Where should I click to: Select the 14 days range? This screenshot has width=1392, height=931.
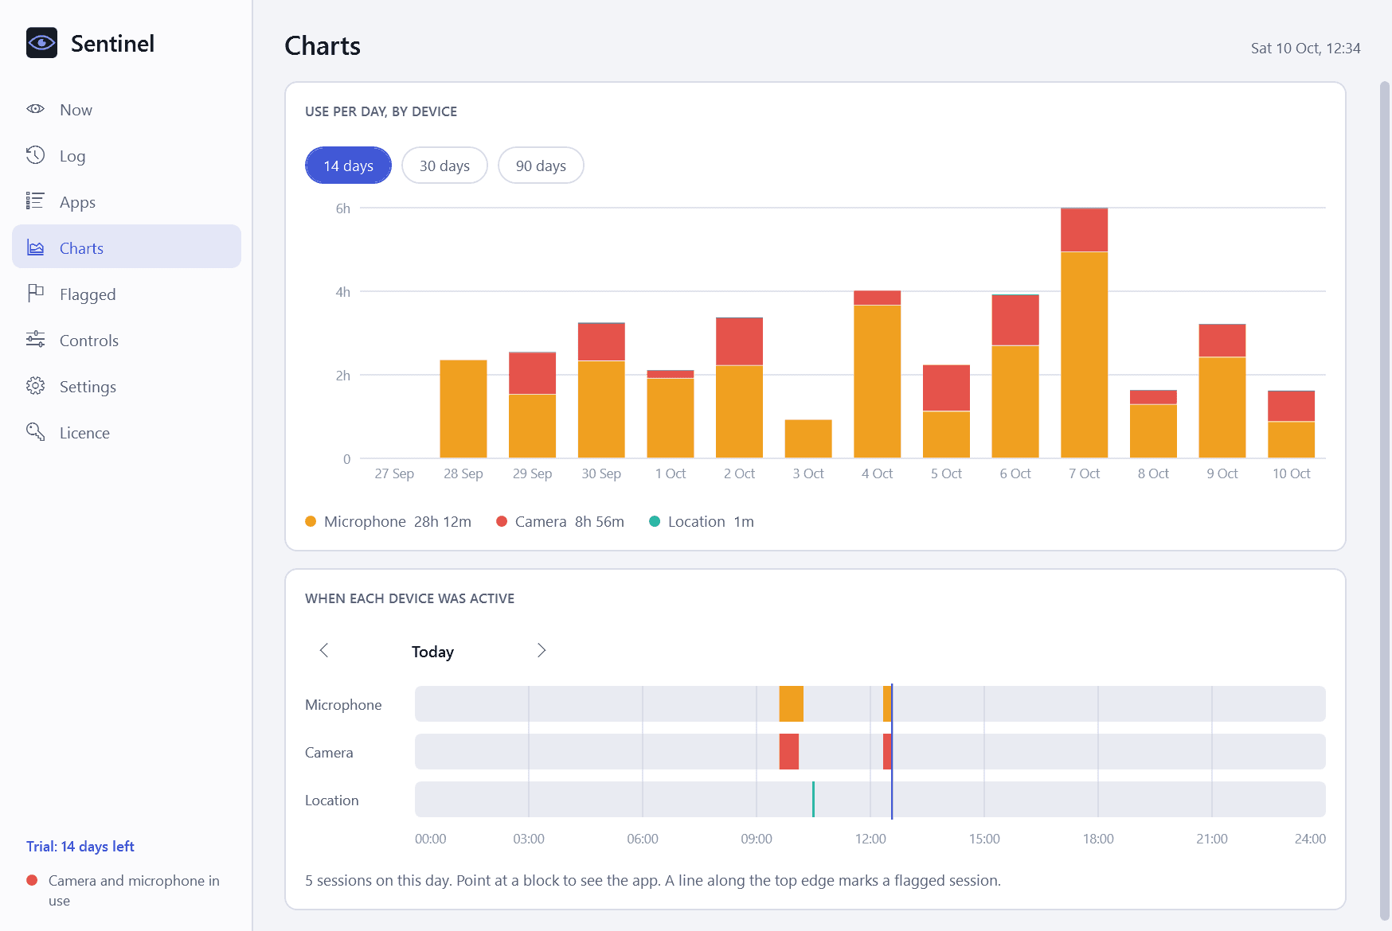[348, 166]
